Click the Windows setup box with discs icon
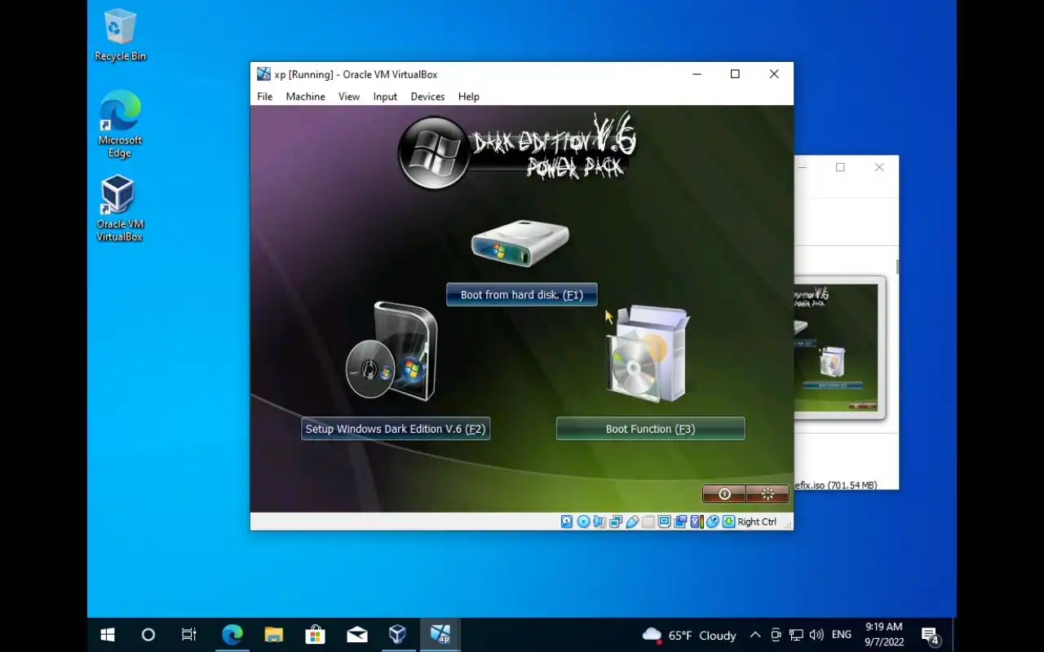This screenshot has width=1044, height=652. click(392, 350)
